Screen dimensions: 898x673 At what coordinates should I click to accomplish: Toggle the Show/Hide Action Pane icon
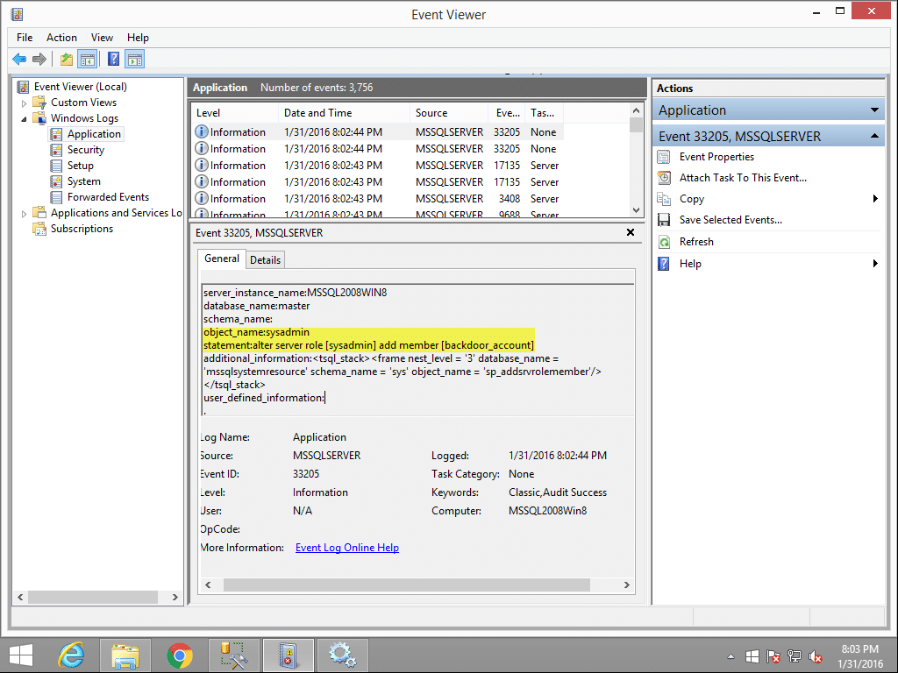[x=135, y=59]
